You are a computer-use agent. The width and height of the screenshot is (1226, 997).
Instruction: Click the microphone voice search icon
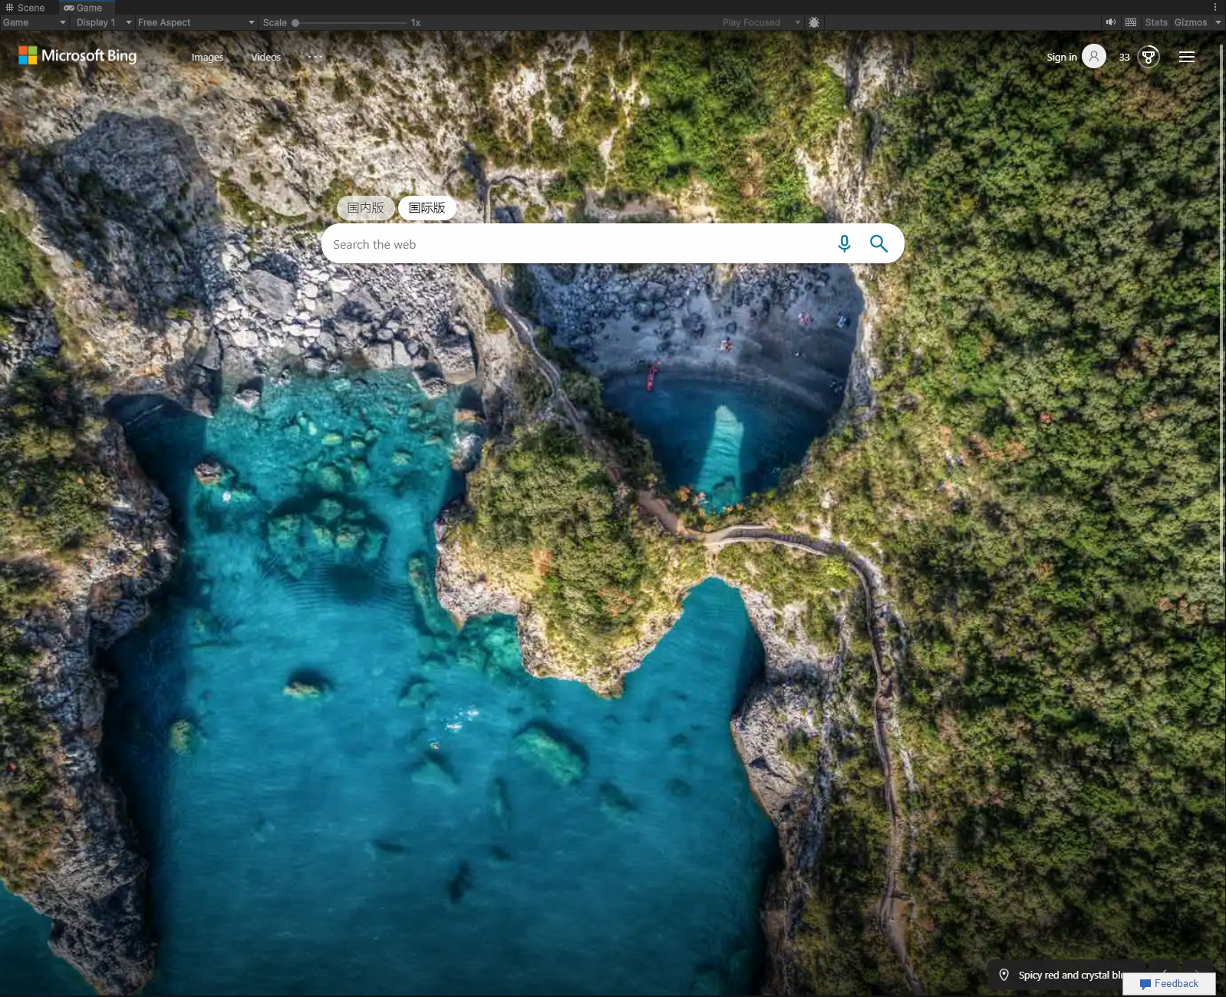coord(844,243)
